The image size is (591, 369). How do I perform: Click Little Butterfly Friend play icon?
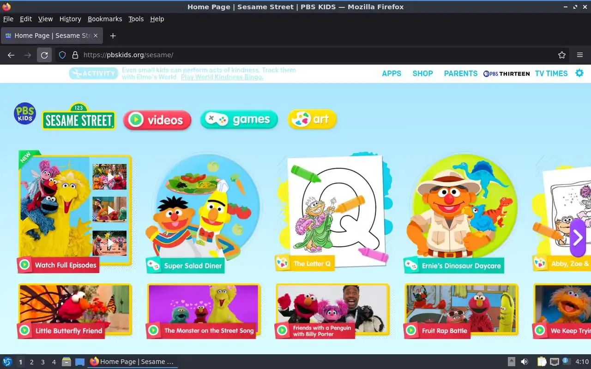[24, 330]
